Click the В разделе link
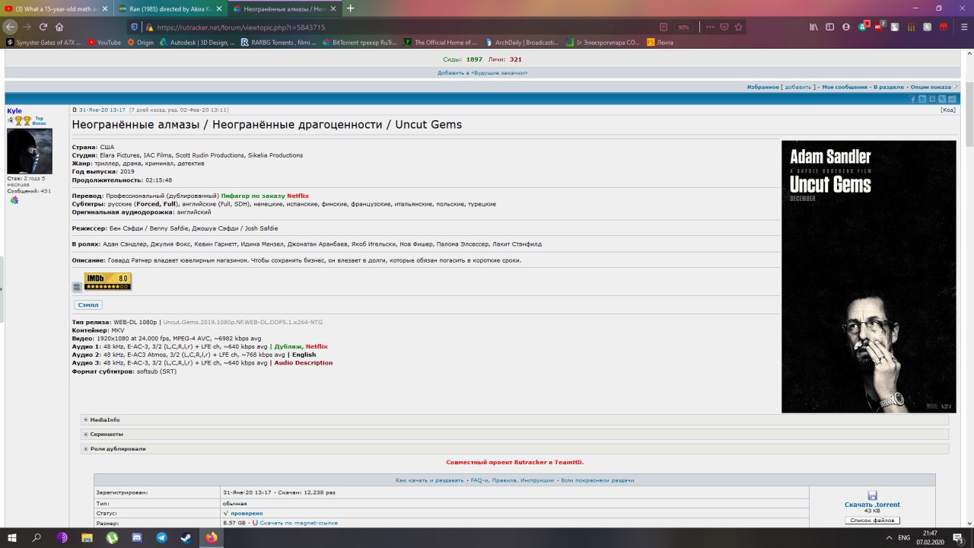This screenshot has width=974, height=548. point(889,87)
